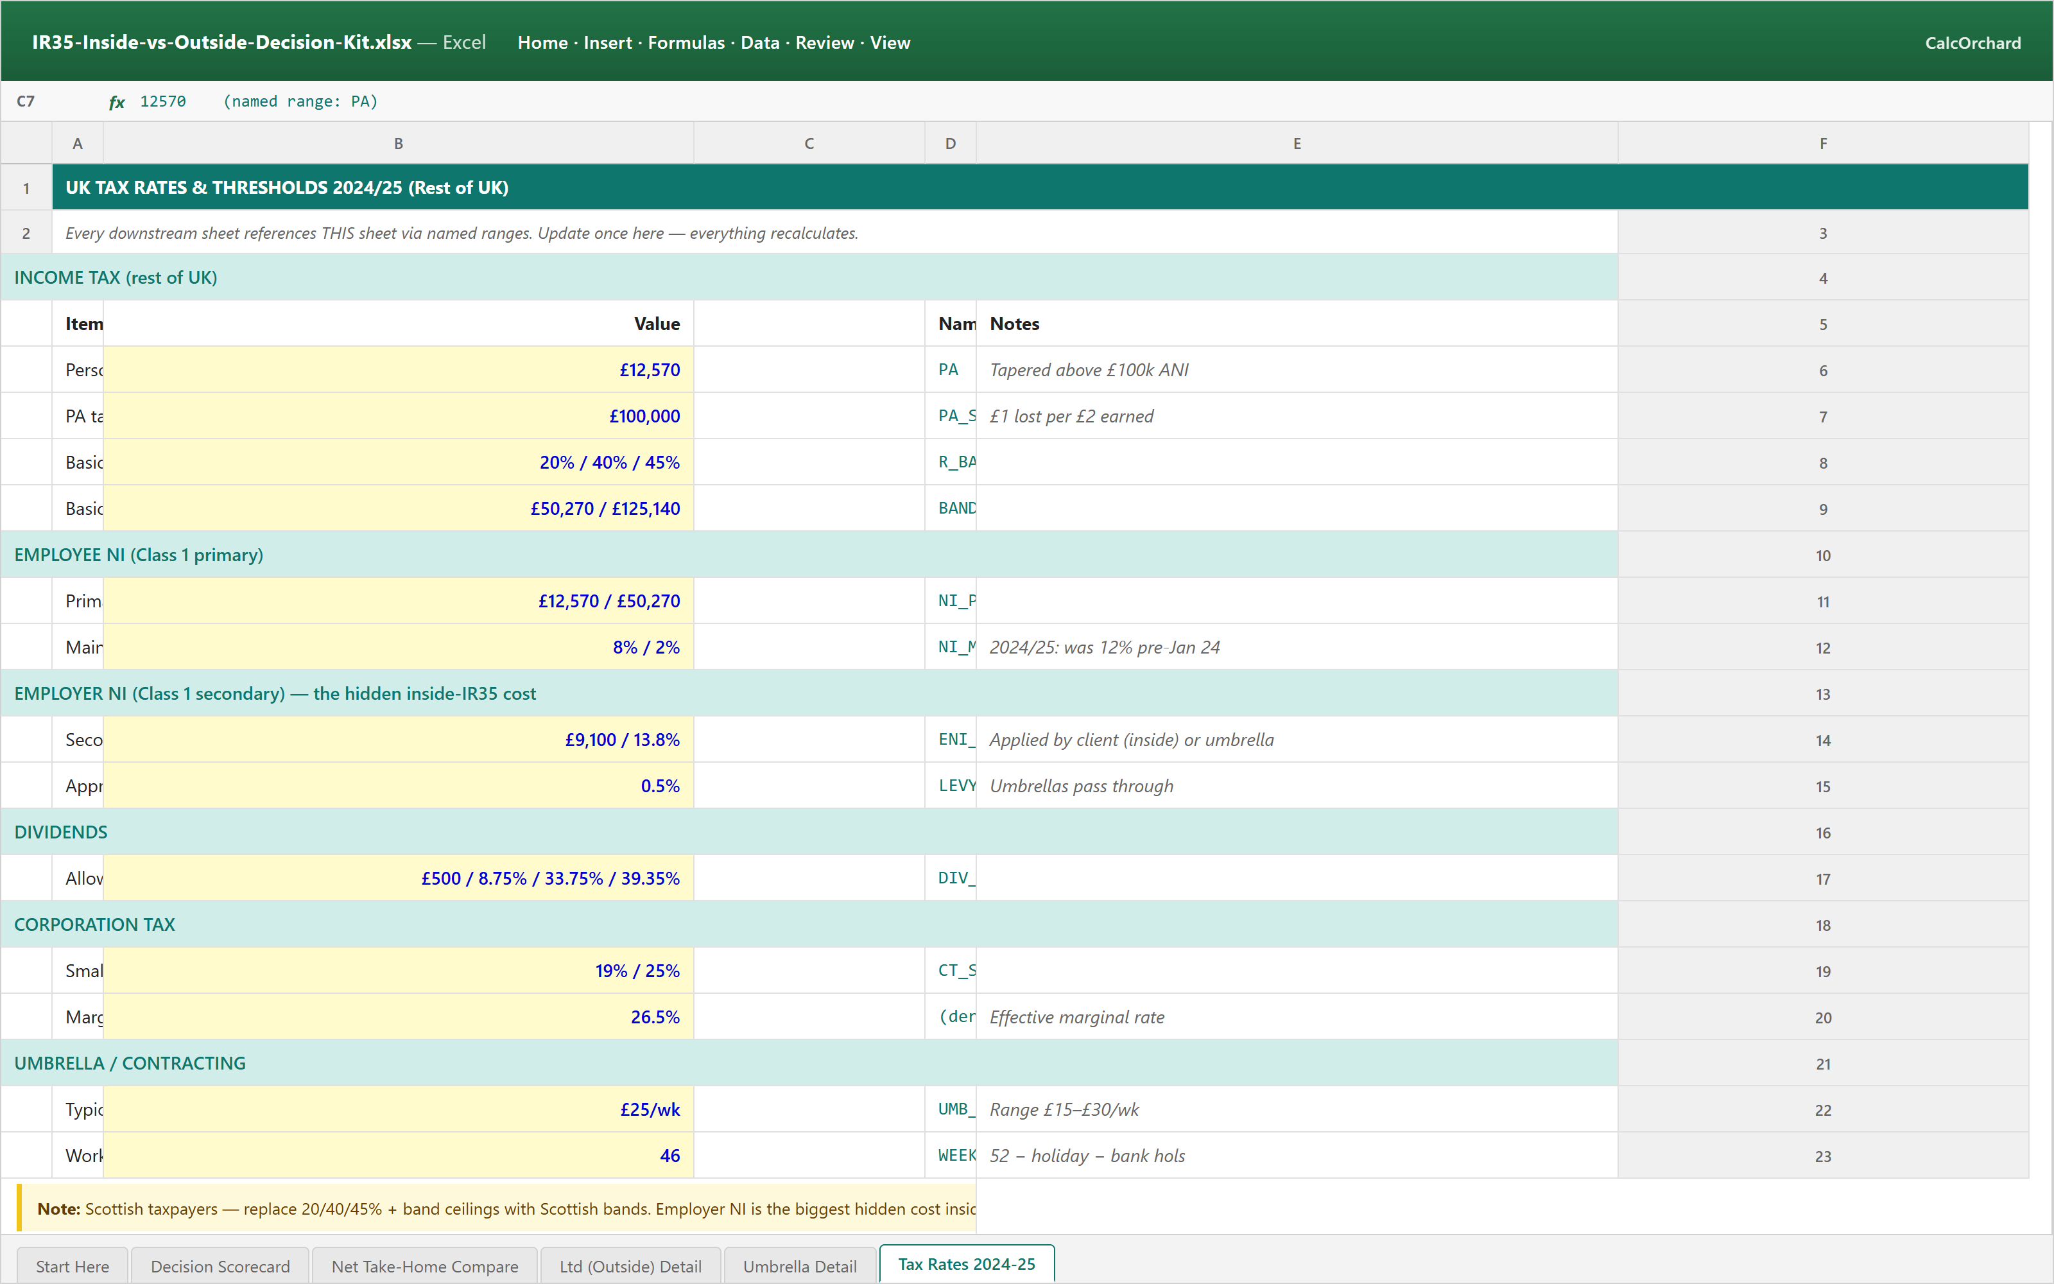The width and height of the screenshot is (2054, 1284).
Task: Open the ribbon menu Home · Insert · Formulas
Action: (714, 42)
